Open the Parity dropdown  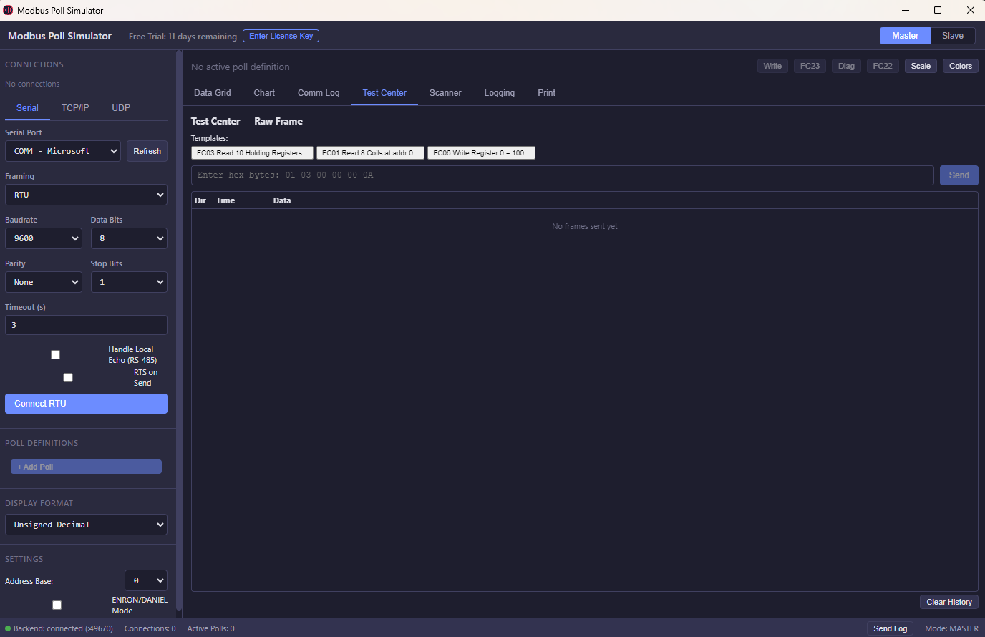pos(43,281)
